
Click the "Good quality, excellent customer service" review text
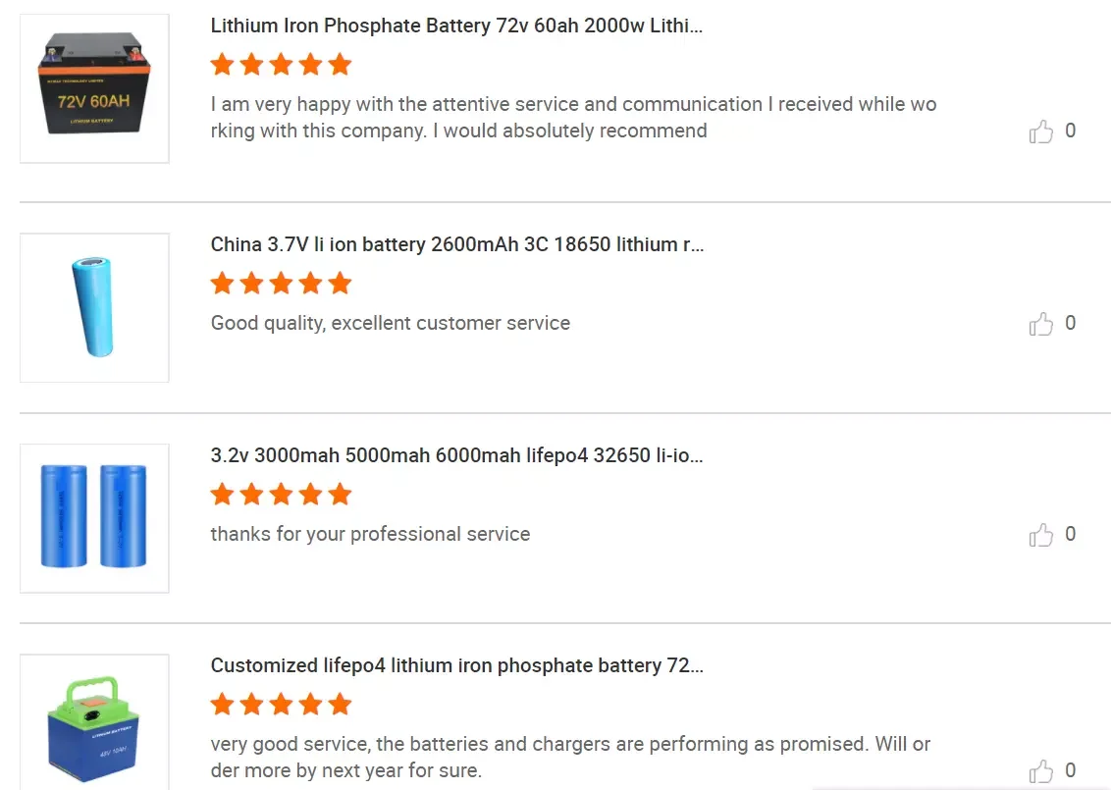tap(390, 323)
